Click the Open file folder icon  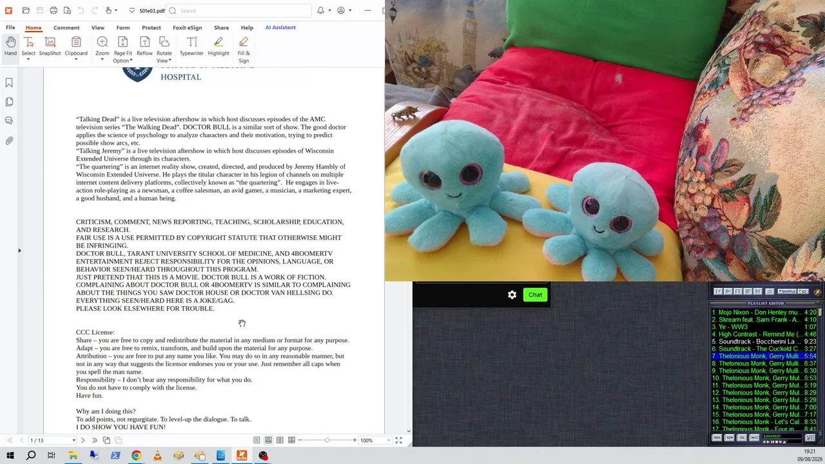point(26,10)
